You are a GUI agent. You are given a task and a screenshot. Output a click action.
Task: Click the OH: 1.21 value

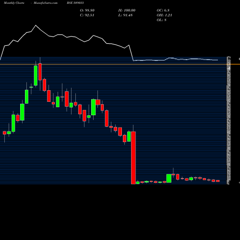click(164, 15)
